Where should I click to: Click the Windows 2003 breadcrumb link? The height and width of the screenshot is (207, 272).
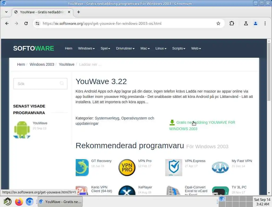pyautogui.click(x=42, y=64)
